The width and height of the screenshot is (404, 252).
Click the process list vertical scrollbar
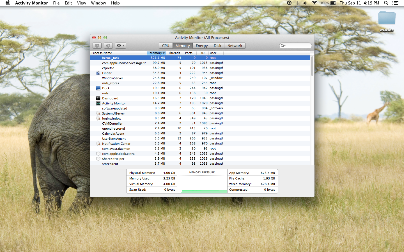(312, 66)
